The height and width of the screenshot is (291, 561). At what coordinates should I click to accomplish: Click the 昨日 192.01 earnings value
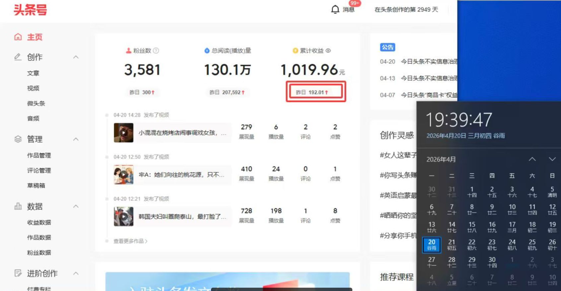(312, 92)
